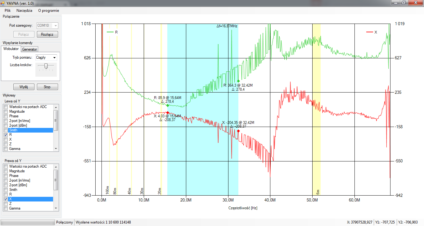424x226 pixels.
Task: Click the Liczba kroków slider thumb
Action: pyautogui.click(x=46, y=66)
